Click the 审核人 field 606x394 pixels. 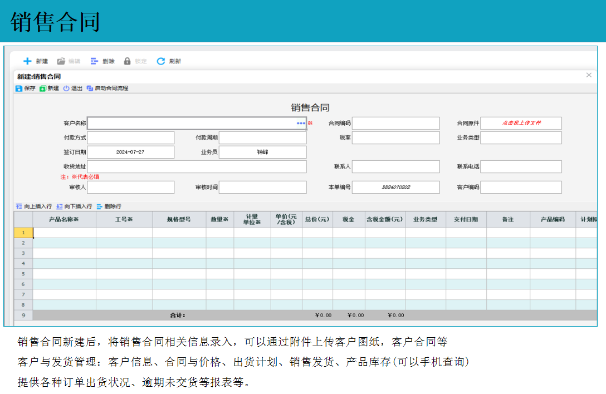(x=131, y=187)
